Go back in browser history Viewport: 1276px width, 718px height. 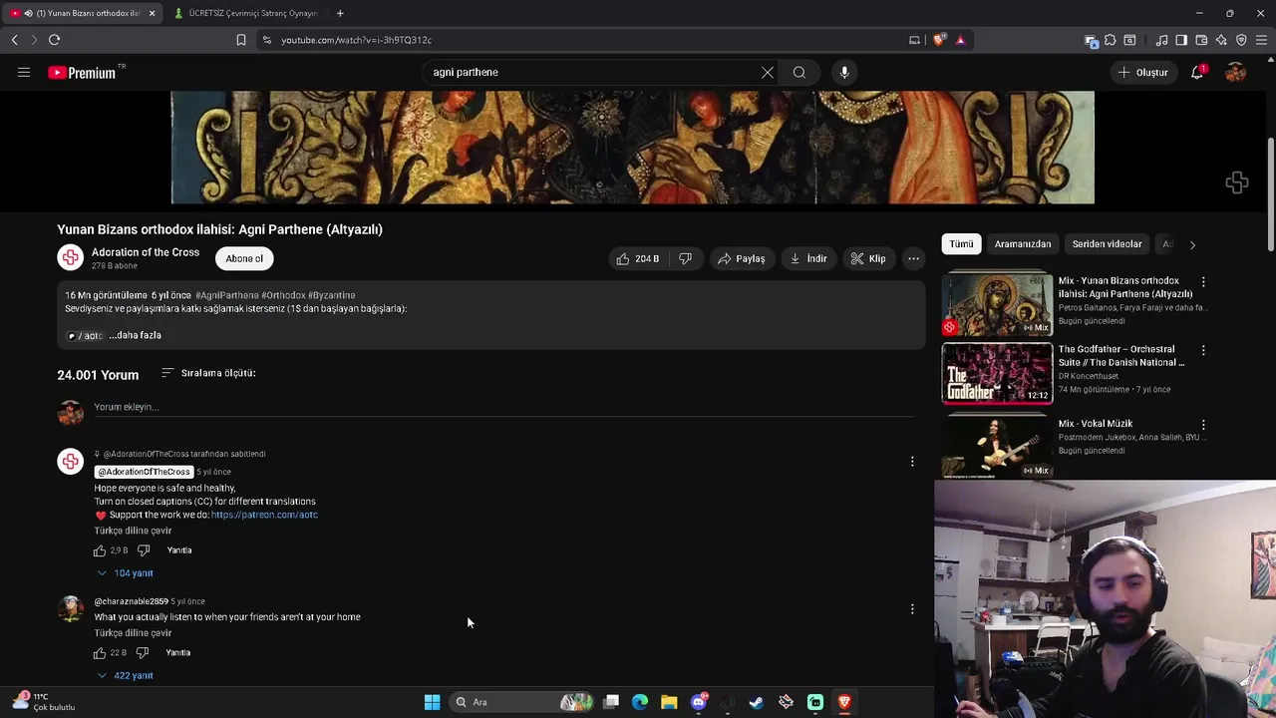coord(14,40)
